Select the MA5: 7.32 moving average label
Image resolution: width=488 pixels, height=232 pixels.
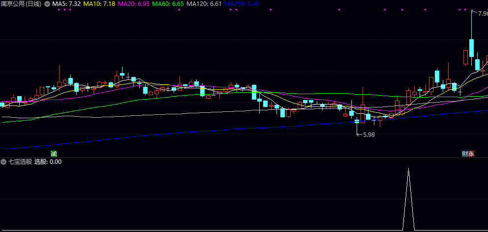66,4
